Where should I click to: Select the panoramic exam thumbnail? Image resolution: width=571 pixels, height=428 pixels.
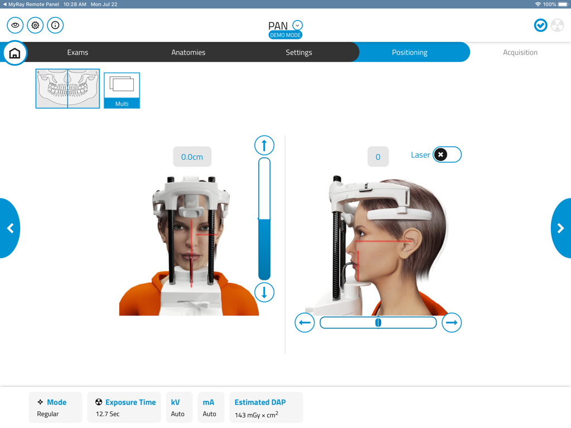click(67, 90)
